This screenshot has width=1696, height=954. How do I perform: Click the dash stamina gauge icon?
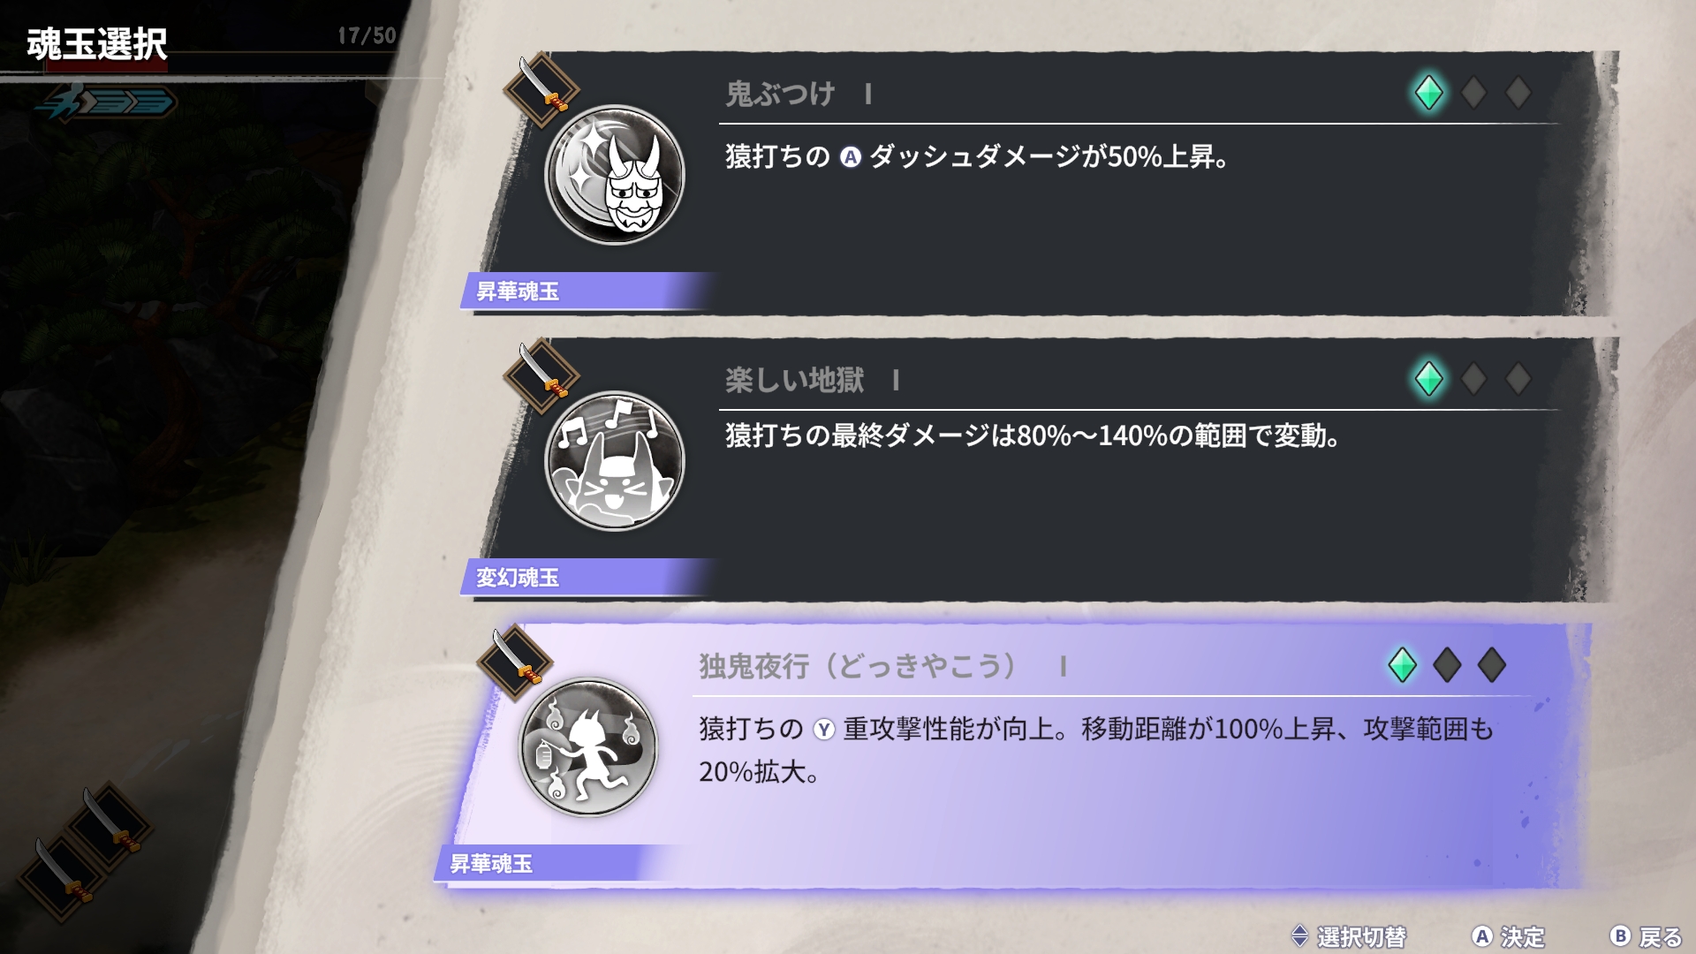(106, 103)
